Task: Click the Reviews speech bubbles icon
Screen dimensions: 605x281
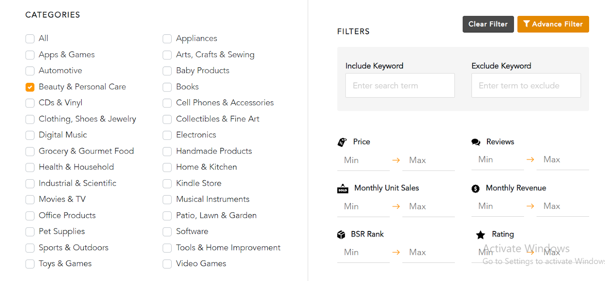Action: click(x=476, y=142)
